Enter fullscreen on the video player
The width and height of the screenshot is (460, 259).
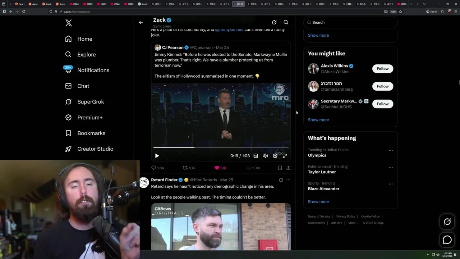tap(285, 156)
